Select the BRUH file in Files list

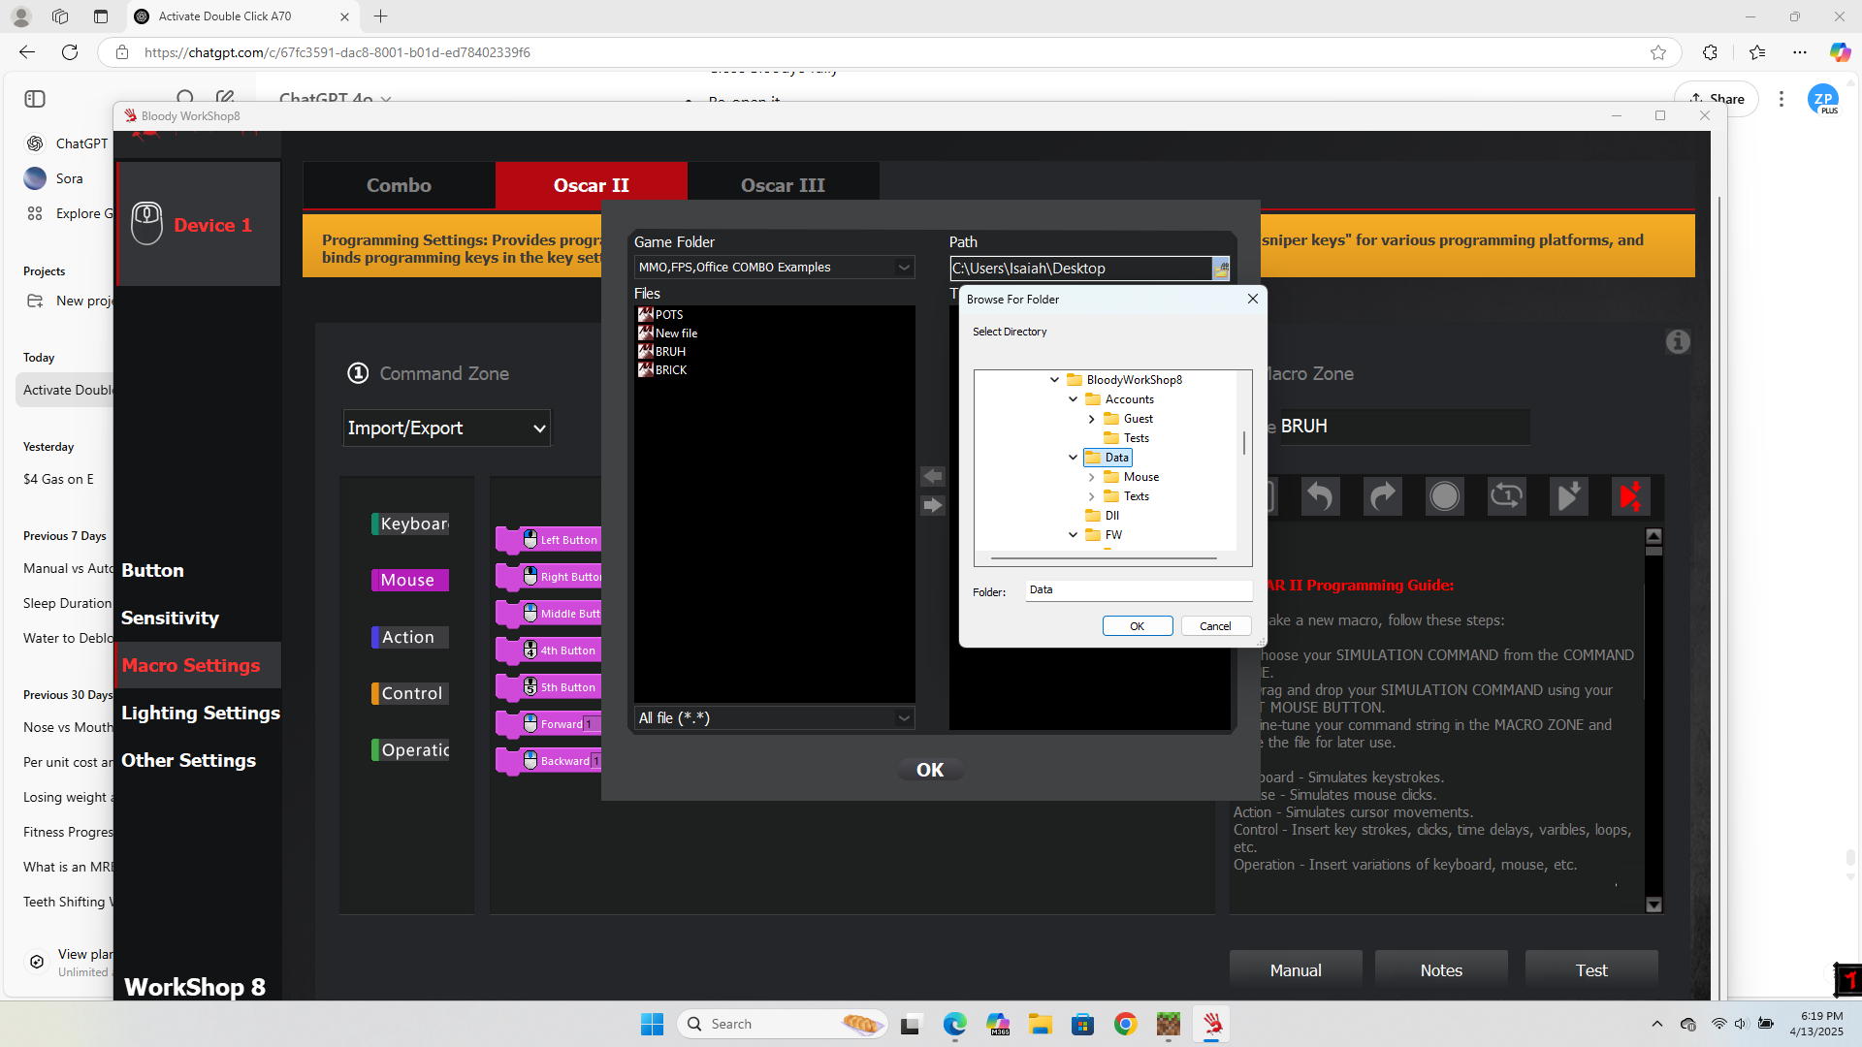[670, 351]
